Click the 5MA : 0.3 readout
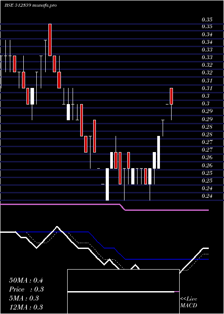Viewport: 224px width, 314px height. coord(24,298)
